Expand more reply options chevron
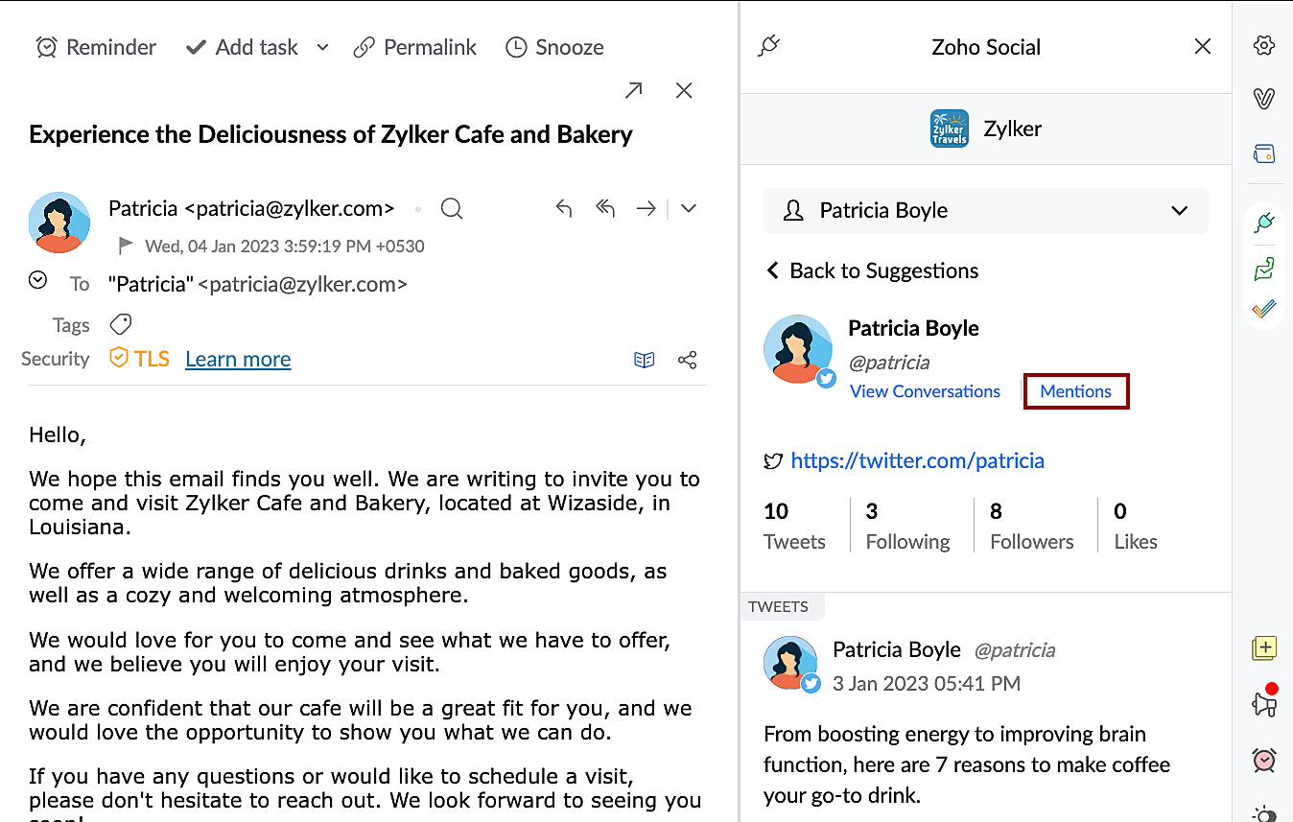 pyautogui.click(x=689, y=208)
